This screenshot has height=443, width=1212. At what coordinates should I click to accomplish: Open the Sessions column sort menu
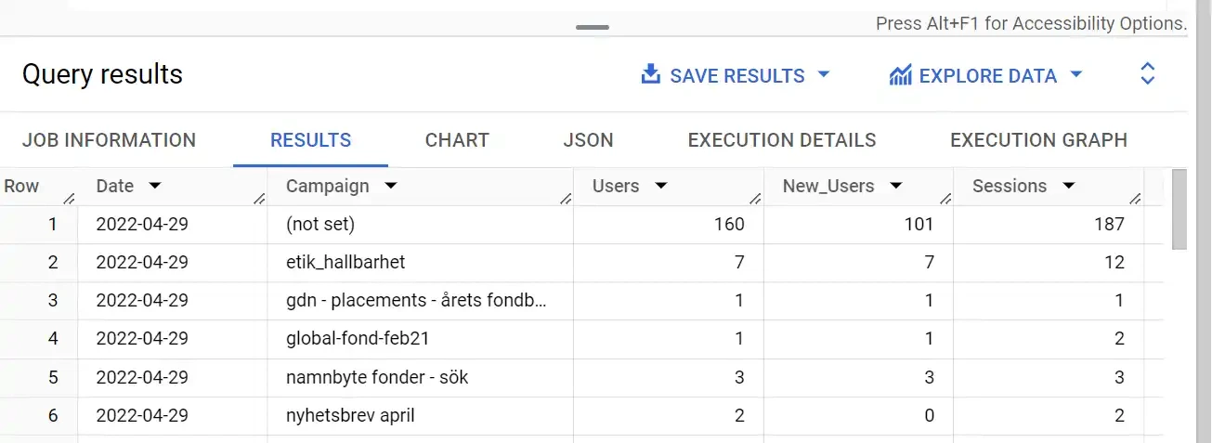[1069, 186]
